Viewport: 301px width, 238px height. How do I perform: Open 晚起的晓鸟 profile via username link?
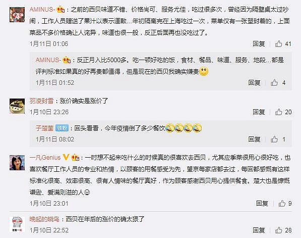coord(44,219)
